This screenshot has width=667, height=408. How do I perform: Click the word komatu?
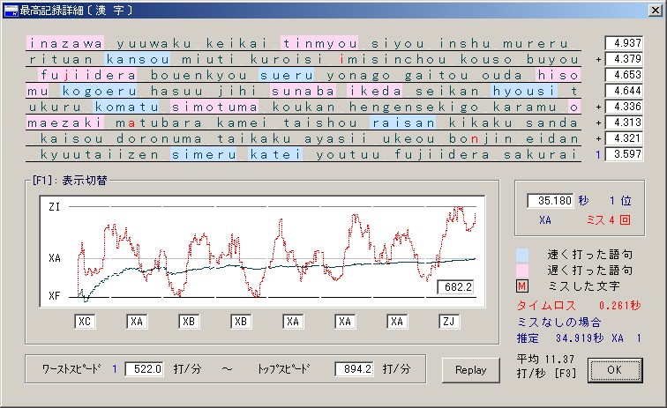pyautogui.click(x=126, y=107)
